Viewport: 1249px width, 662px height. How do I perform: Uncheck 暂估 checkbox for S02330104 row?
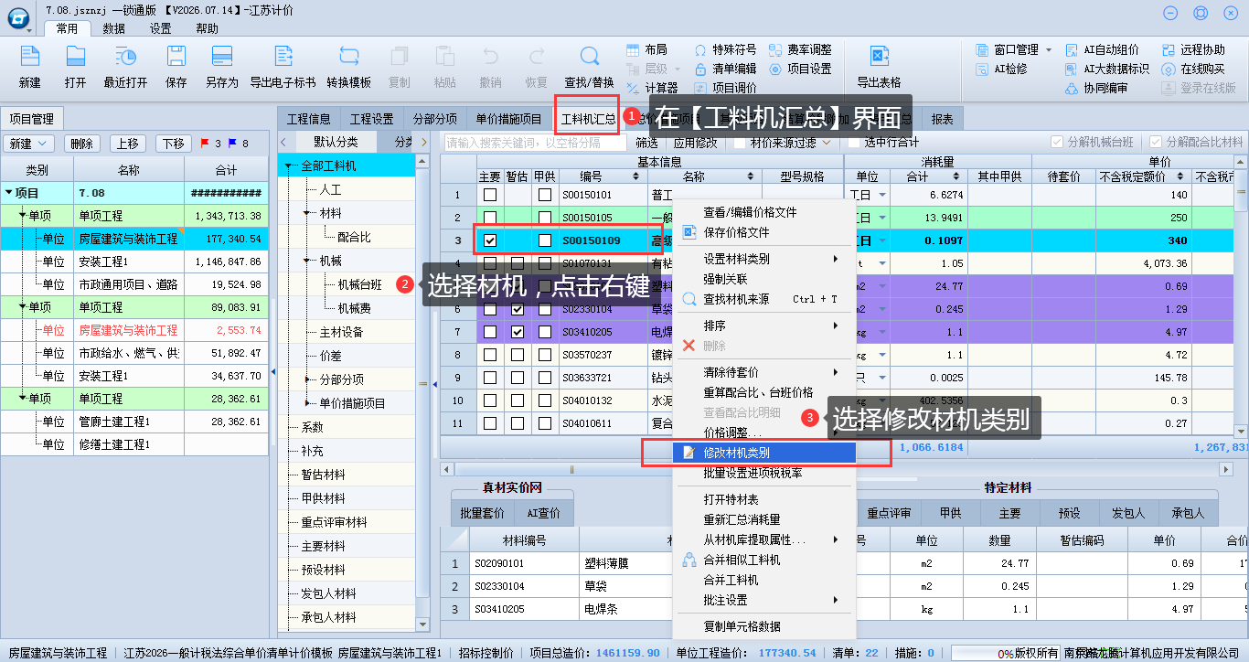click(518, 309)
